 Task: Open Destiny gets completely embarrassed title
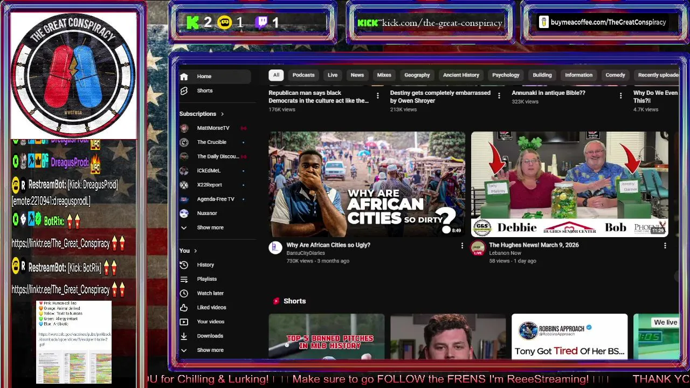click(440, 96)
